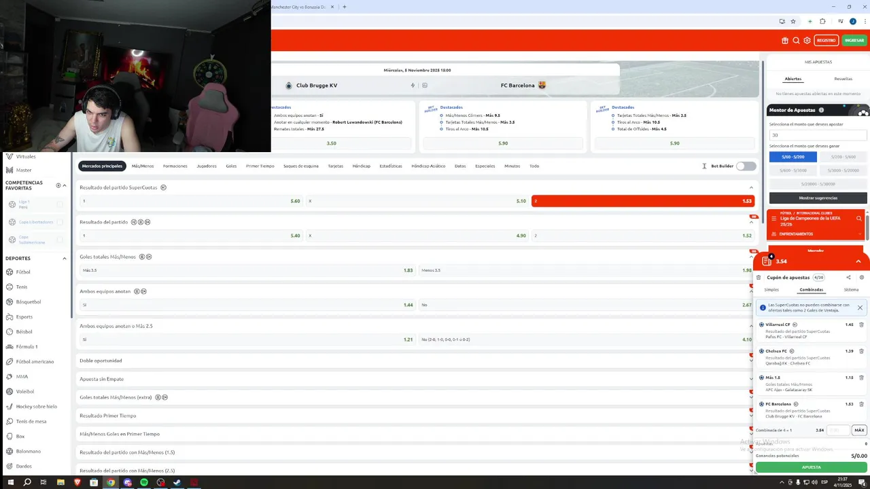Open the Simples coupon tab
The image size is (870, 489).
click(x=771, y=290)
